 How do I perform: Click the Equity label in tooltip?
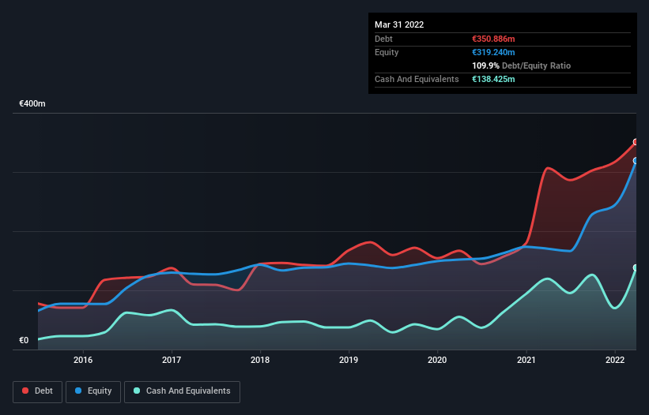tap(387, 52)
